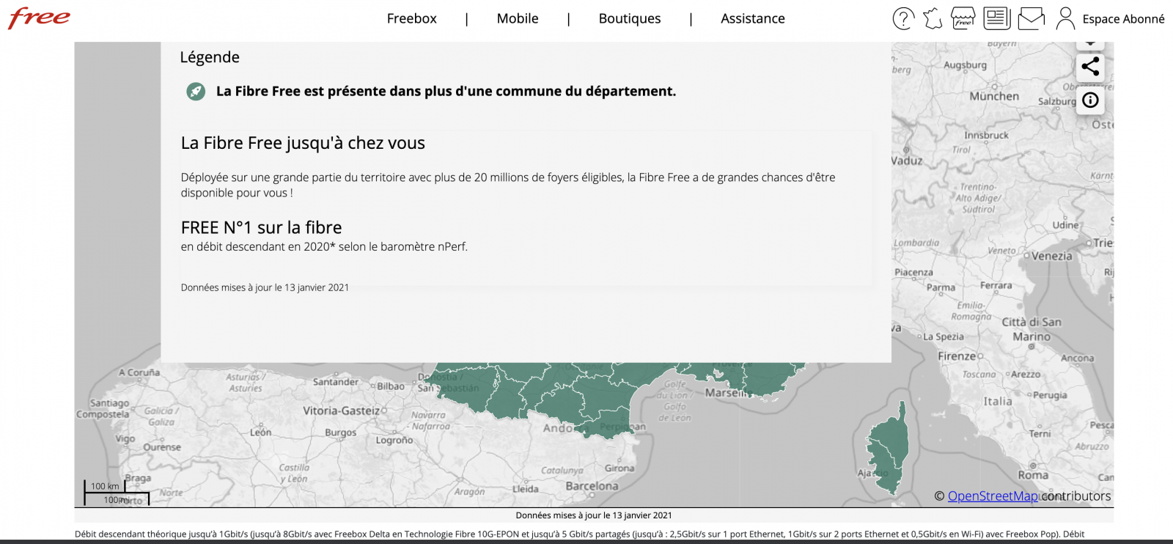Click the Free store shop icon

[963, 18]
